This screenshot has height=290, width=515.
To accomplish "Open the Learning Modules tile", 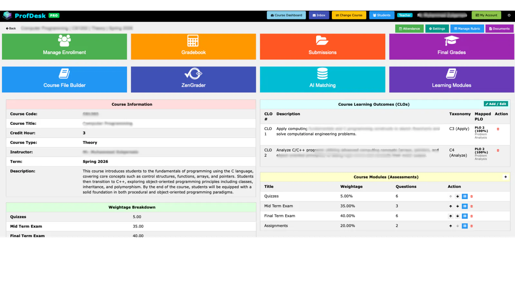I will point(452,80).
